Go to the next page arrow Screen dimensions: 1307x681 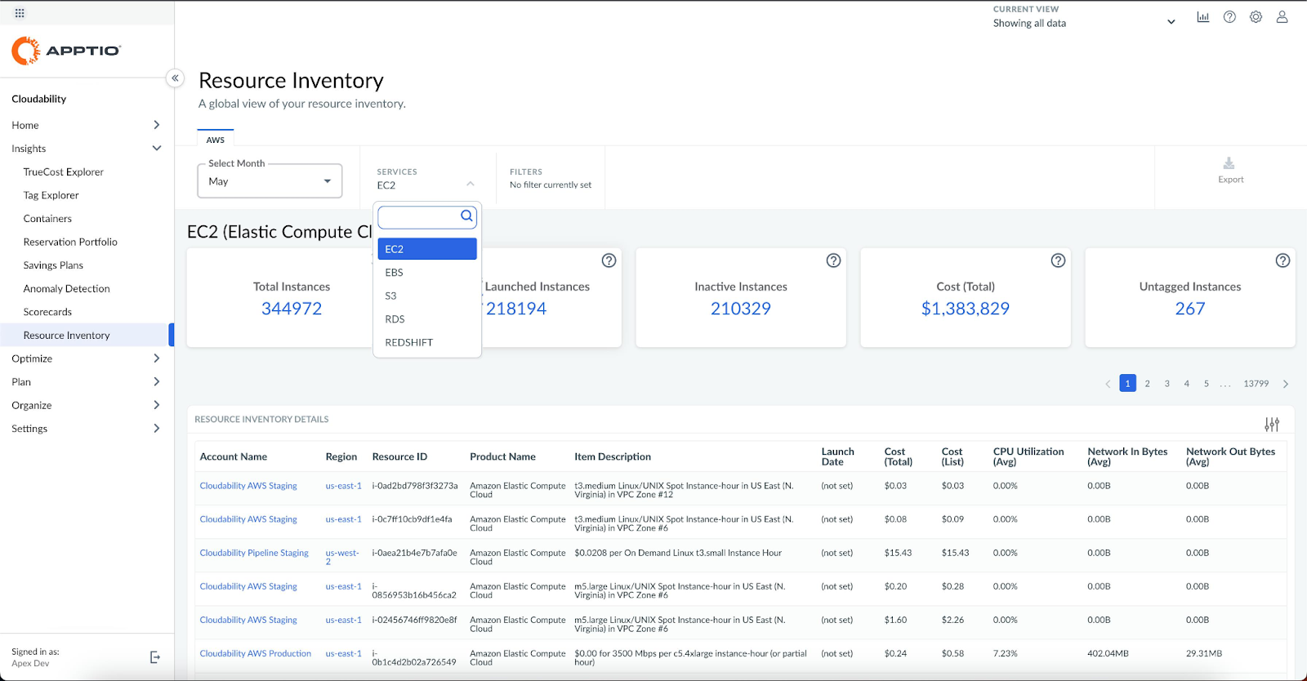pyautogui.click(x=1286, y=384)
